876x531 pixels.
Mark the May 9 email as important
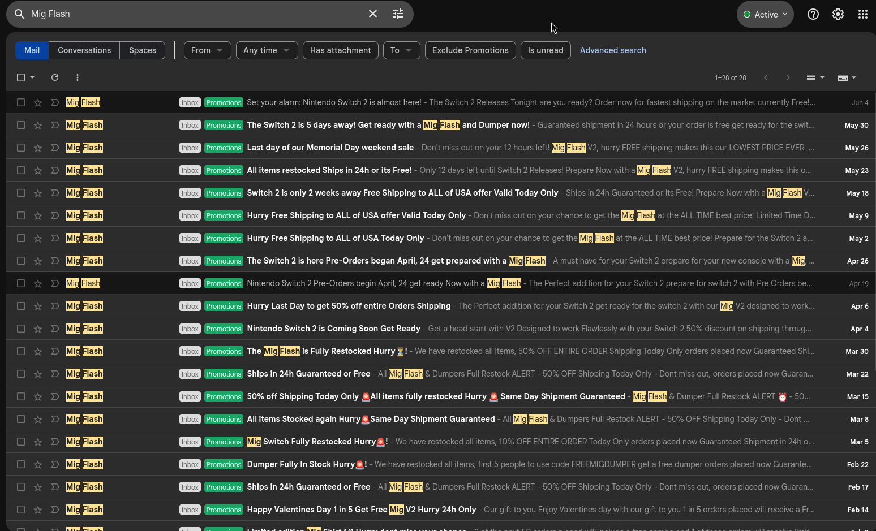55,215
